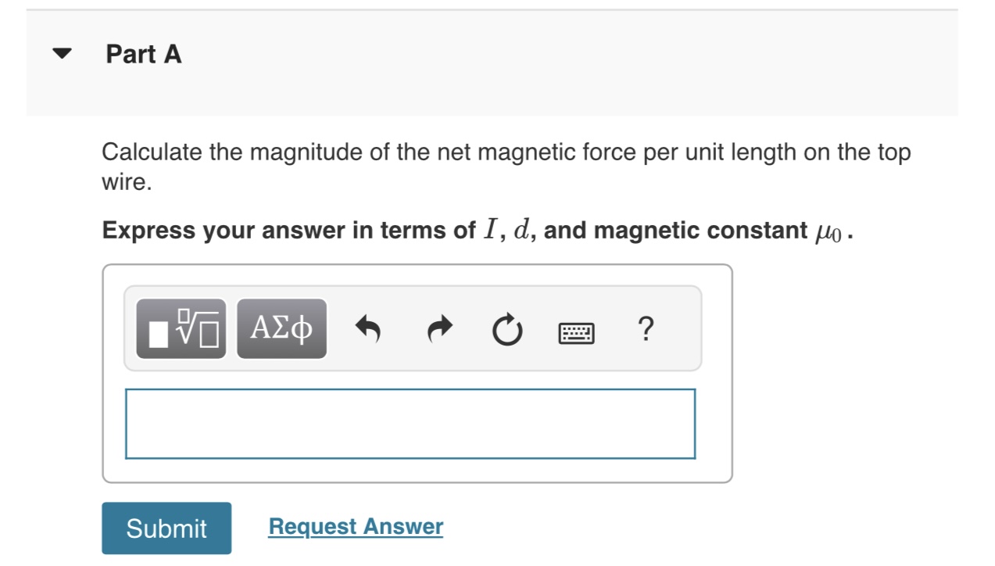Select the square root template icon

tap(181, 328)
